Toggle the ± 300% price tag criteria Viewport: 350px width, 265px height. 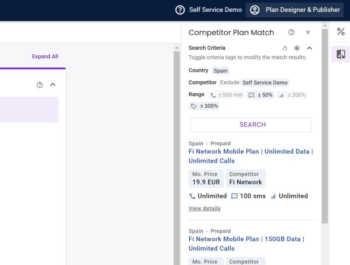[x=204, y=106]
